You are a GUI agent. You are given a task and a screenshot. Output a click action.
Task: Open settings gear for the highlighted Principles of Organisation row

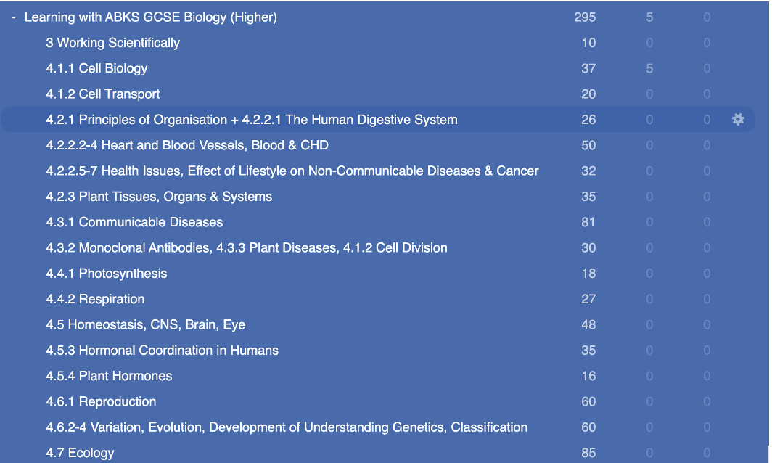739,120
